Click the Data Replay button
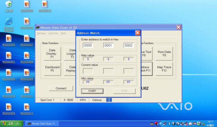 (70, 69)
